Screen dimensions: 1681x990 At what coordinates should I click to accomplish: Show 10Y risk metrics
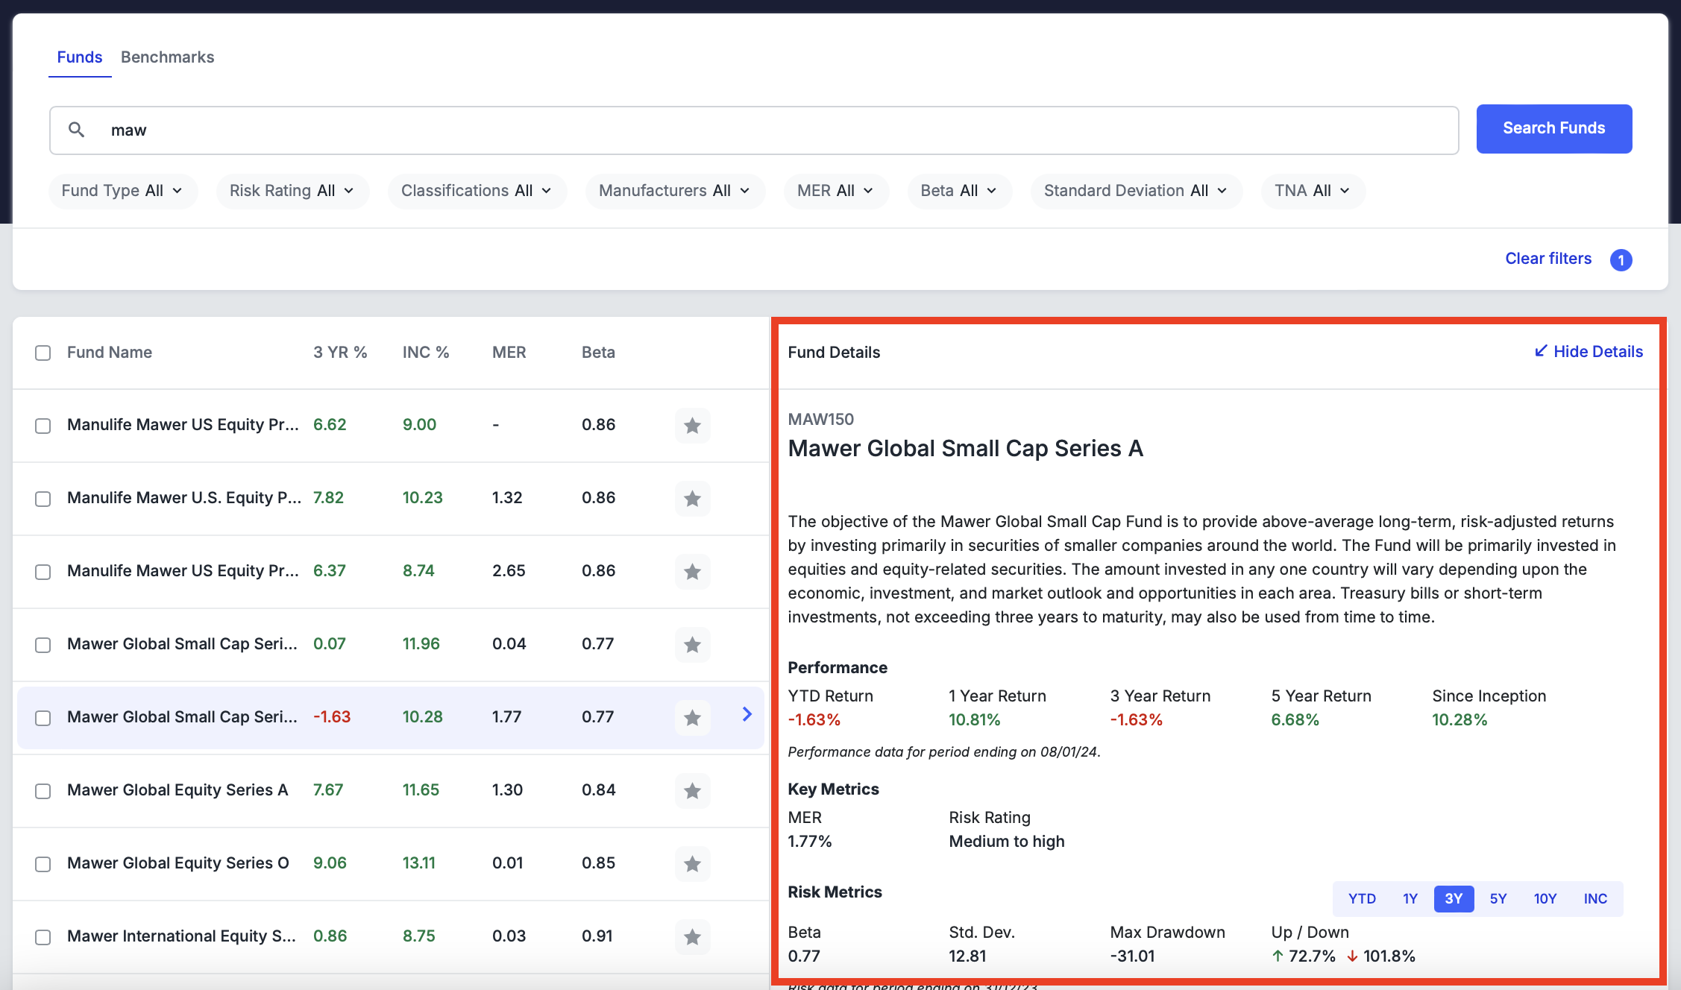point(1545,899)
